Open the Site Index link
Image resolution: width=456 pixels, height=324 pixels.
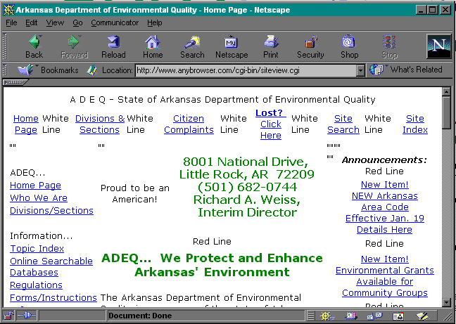[415, 124]
